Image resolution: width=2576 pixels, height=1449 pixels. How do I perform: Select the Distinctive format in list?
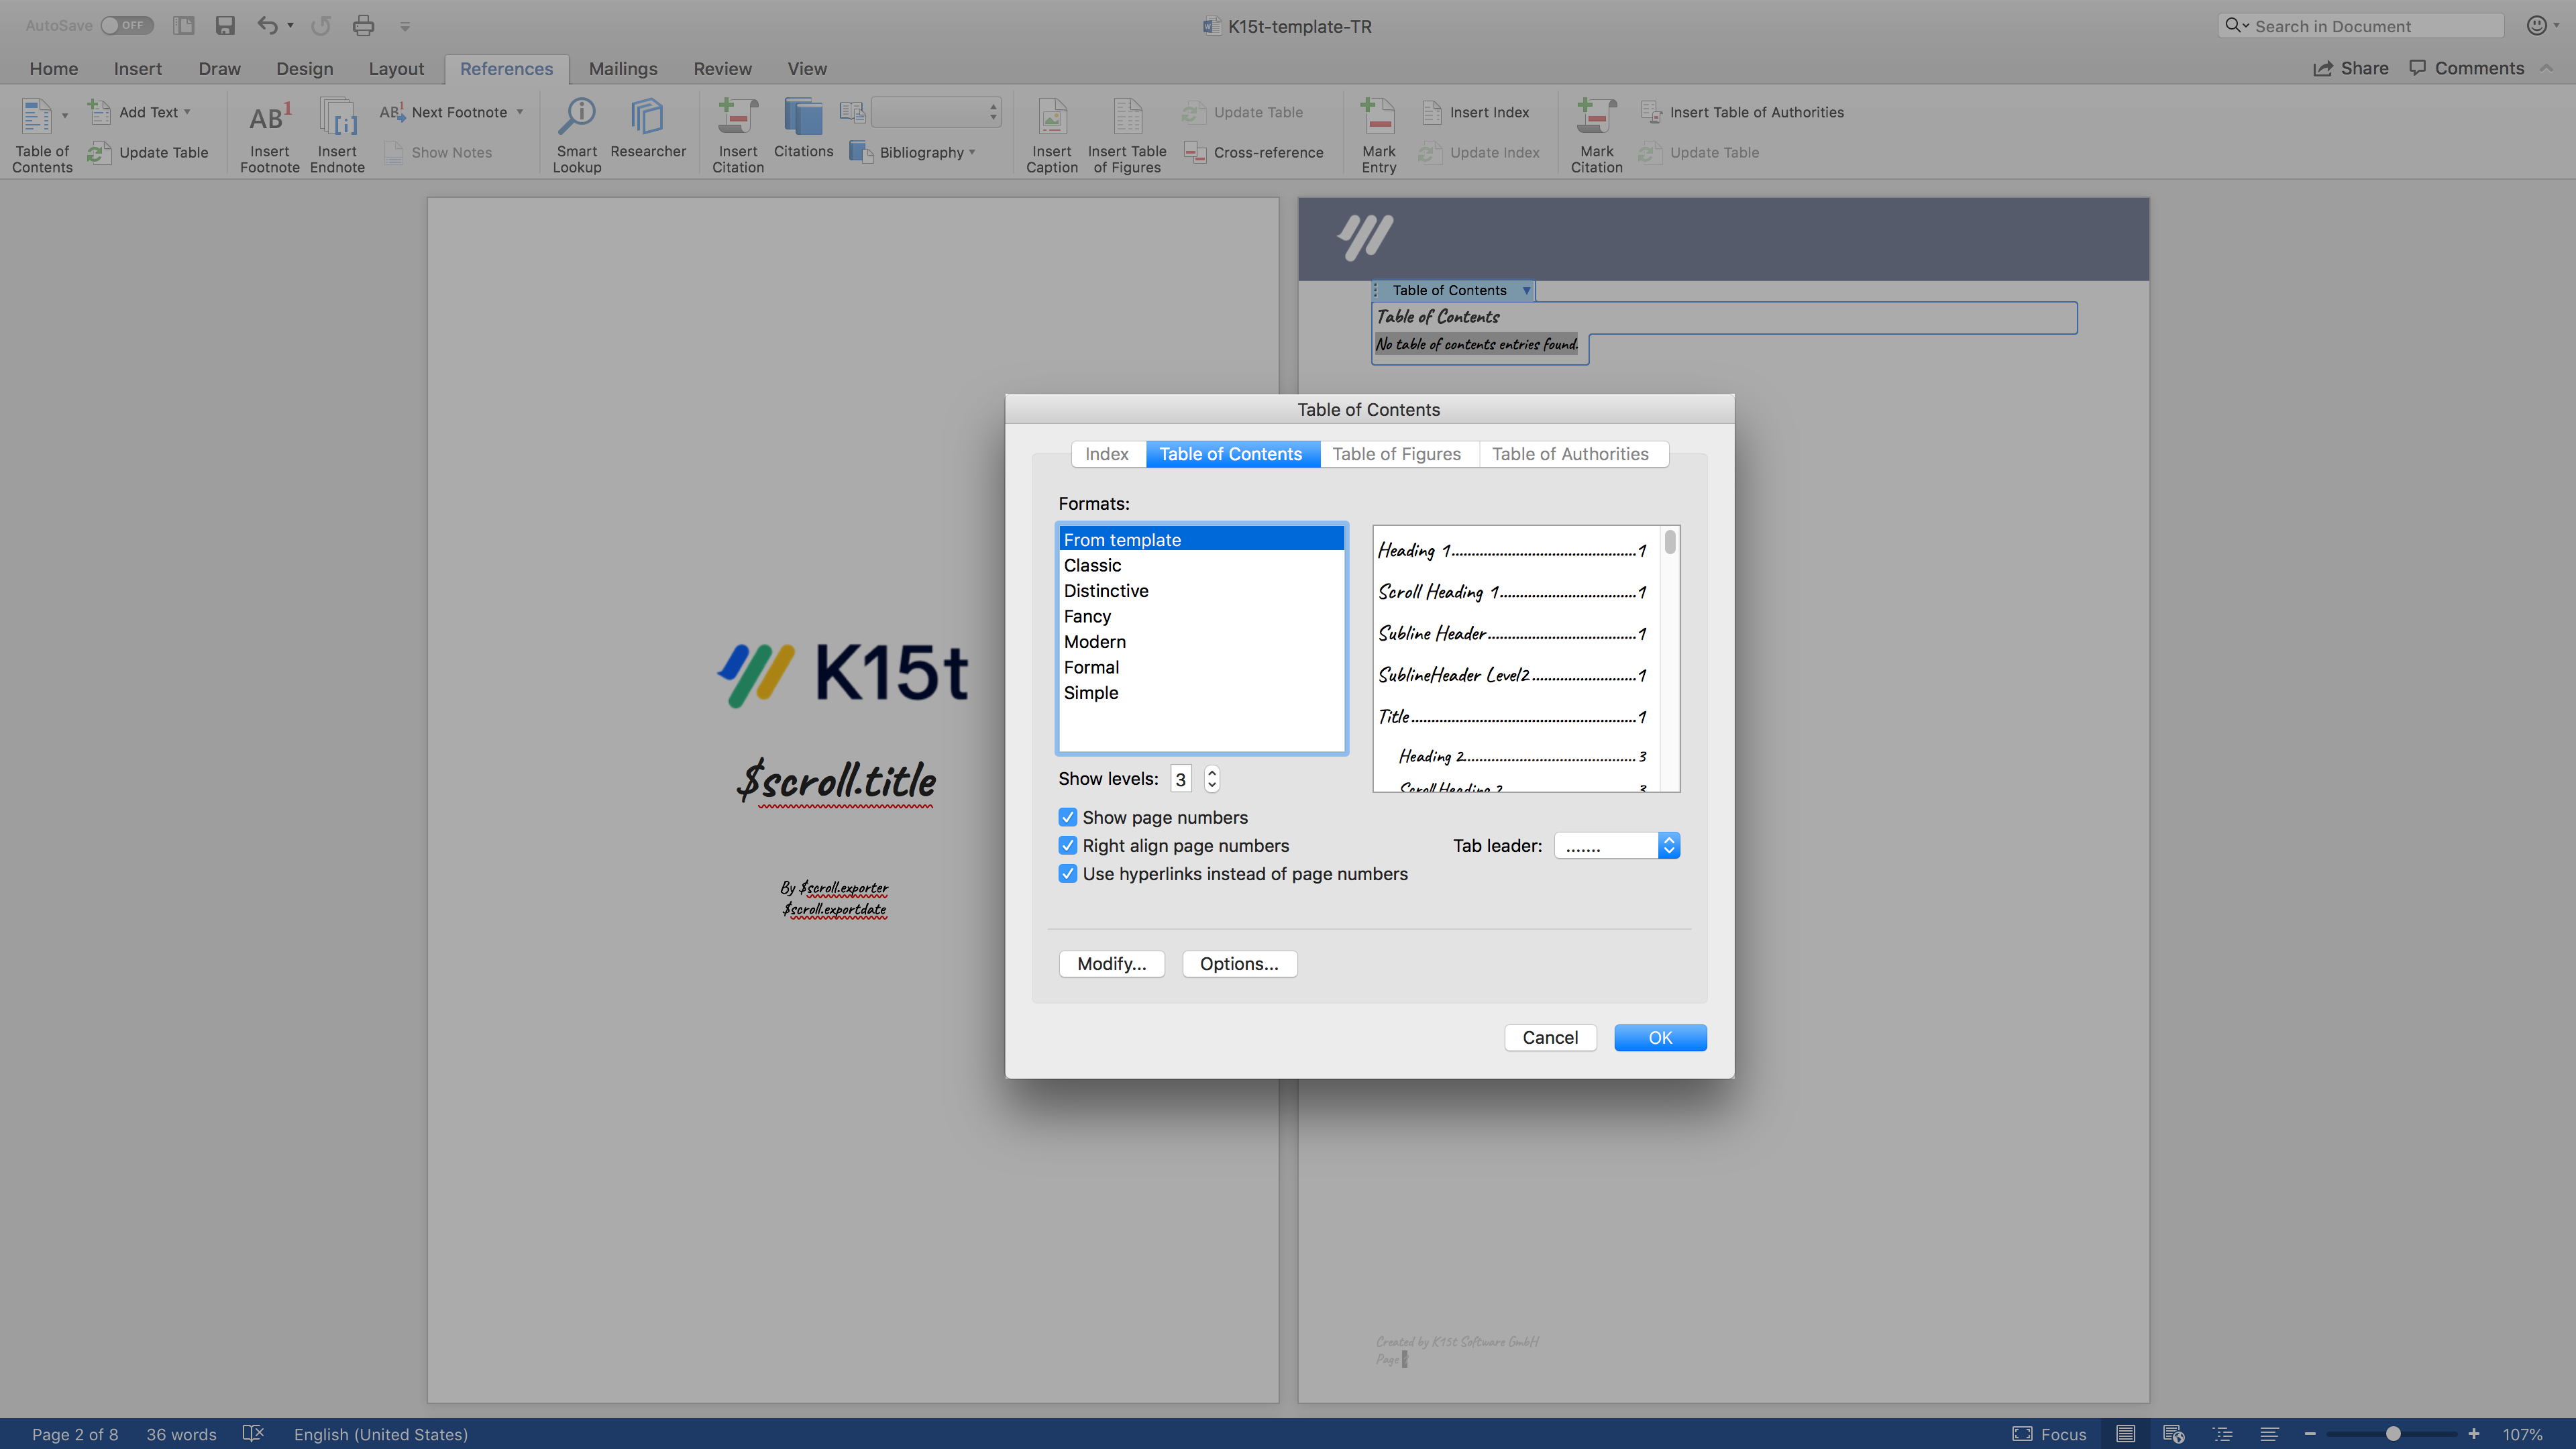click(1106, 591)
